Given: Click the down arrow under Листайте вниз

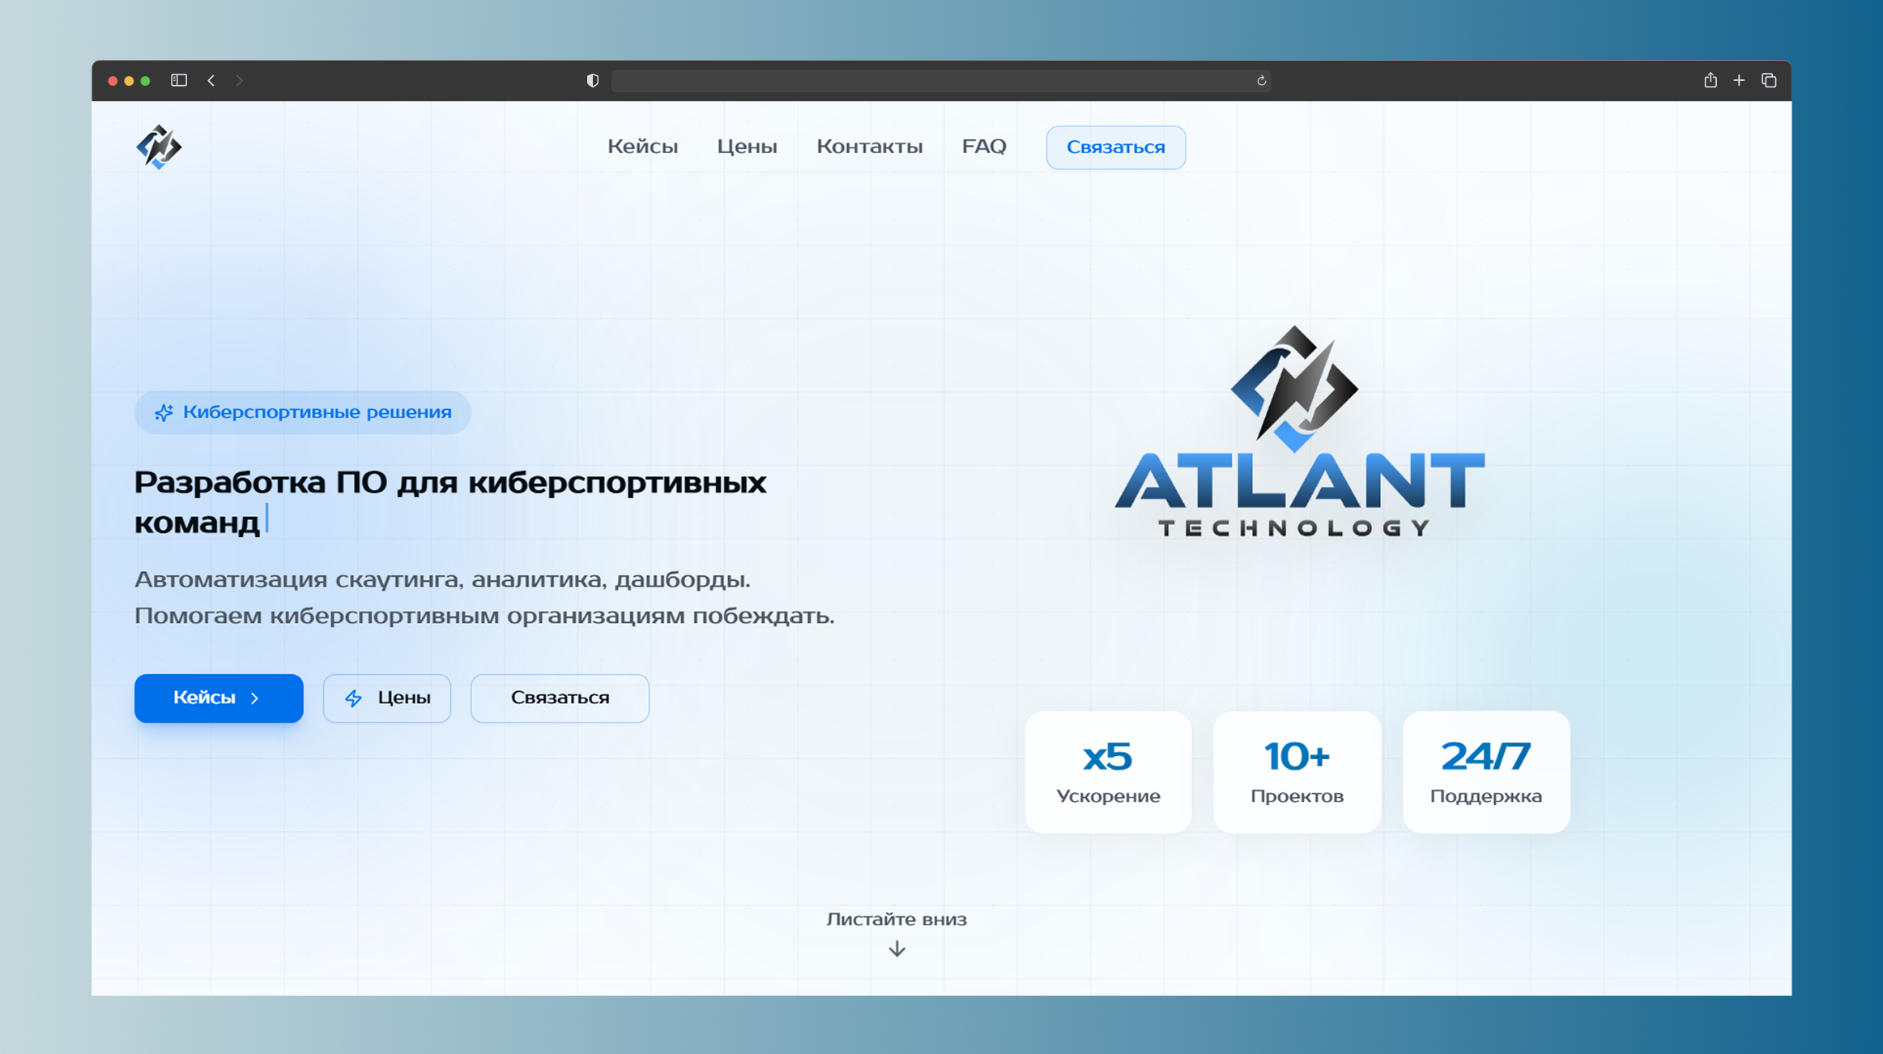Looking at the screenshot, I should click(897, 949).
